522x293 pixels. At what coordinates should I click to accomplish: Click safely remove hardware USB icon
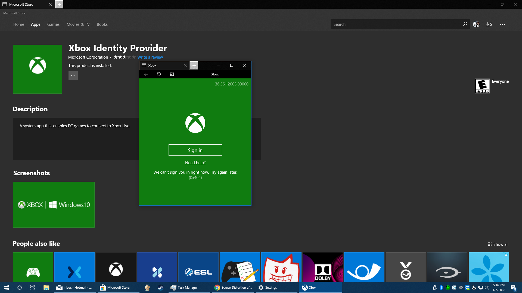coord(435,288)
